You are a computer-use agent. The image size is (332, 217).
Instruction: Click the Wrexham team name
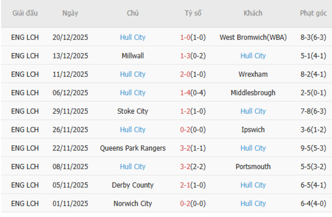coord(253,74)
